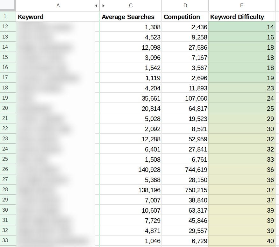Click Competition cell 3,567

(x=185, y=67)
